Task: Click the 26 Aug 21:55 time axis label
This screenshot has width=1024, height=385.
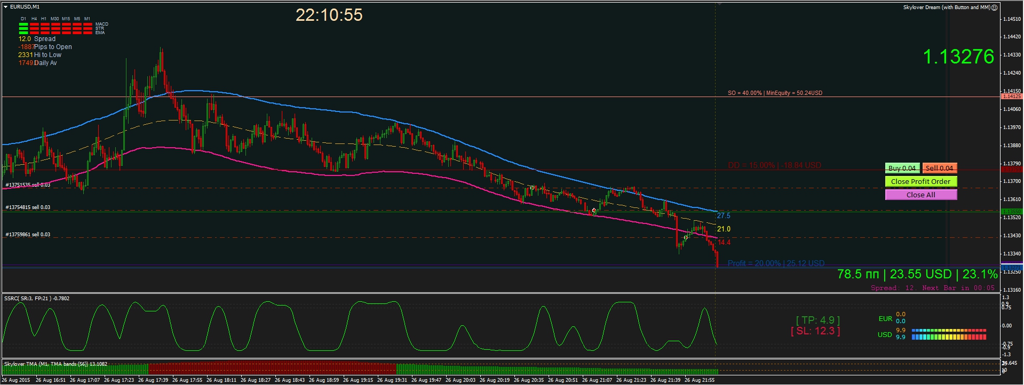Action: pos(699,380)
